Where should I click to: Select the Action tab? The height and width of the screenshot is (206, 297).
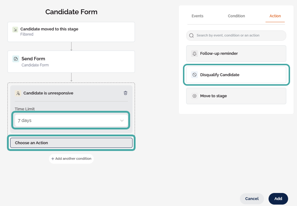275,16
